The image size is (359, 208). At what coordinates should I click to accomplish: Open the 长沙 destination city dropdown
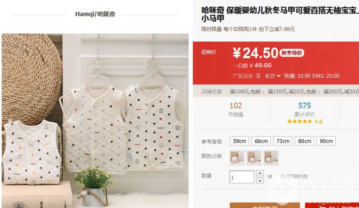(272, 76)
